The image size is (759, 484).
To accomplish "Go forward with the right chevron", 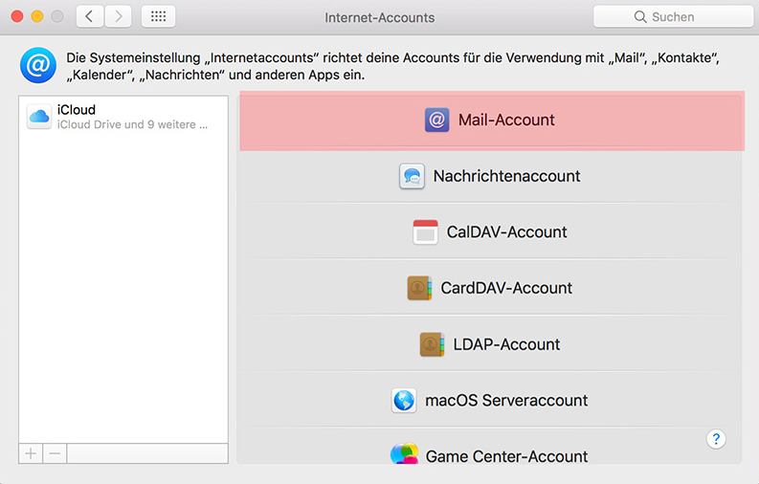I will tap(118, 17).
